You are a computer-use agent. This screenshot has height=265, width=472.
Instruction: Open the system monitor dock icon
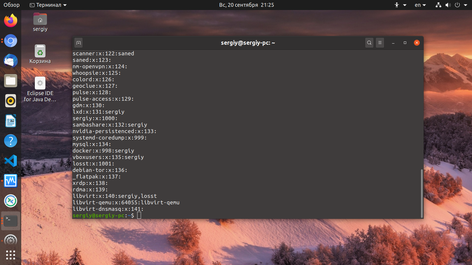click(x=11, y=181)
